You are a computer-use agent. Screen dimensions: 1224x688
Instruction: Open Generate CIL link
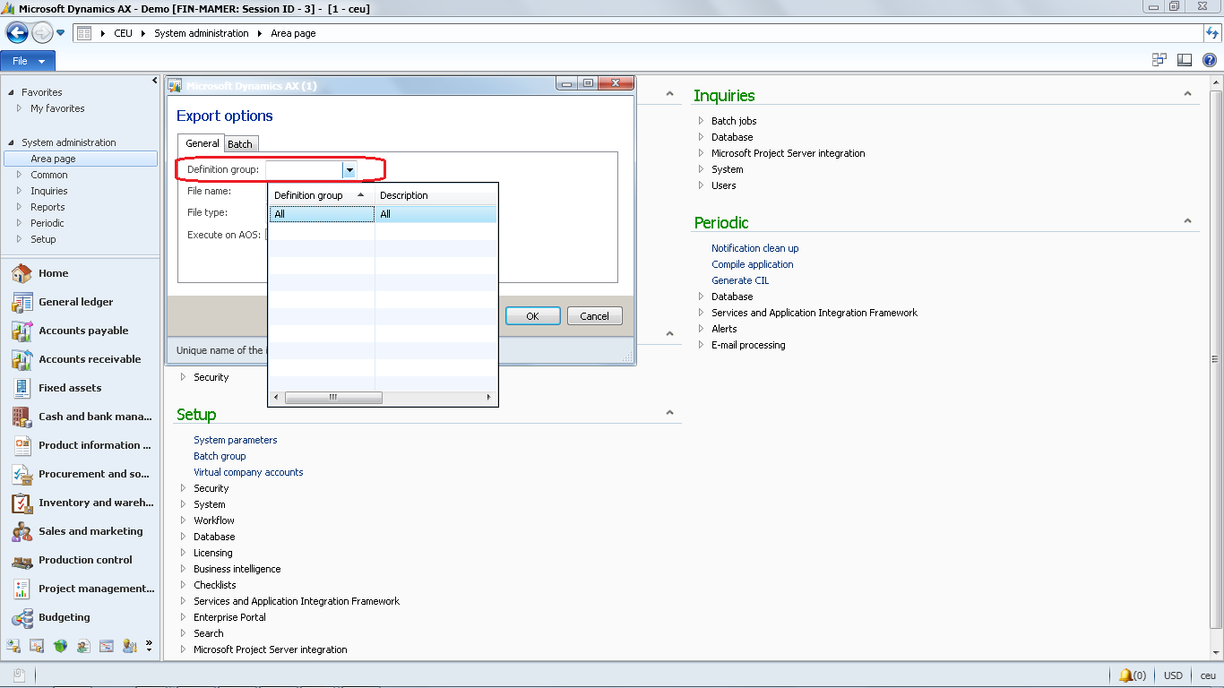pyautogui.click(x=740, y=280)
